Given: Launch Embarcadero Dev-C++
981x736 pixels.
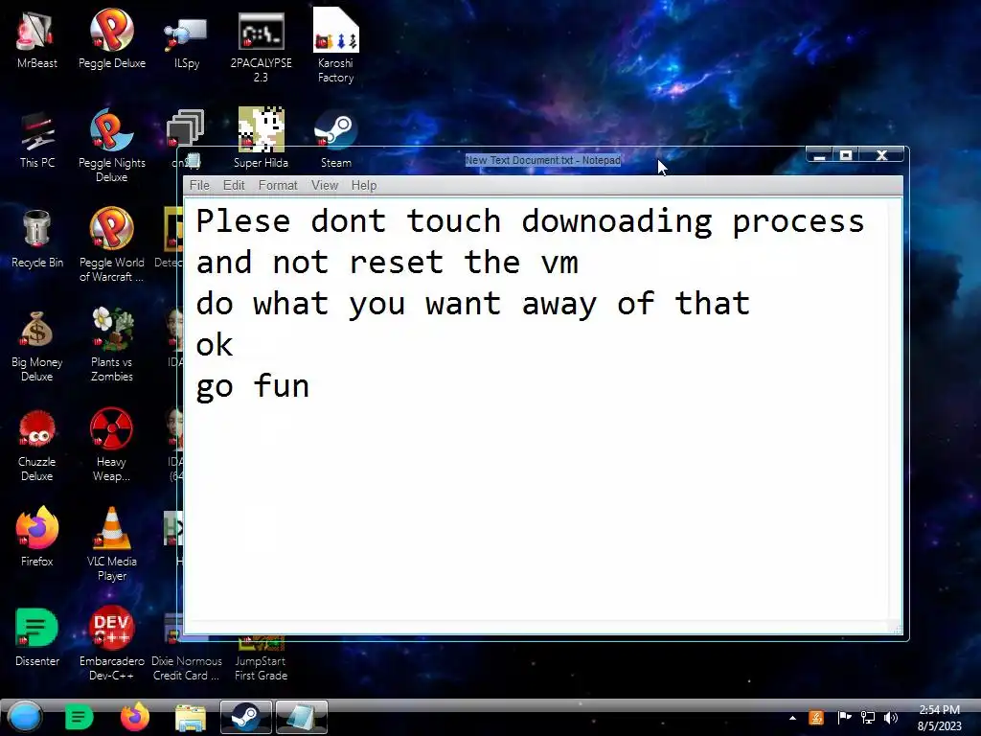Looking at the screenshot, I should (x=111, y=643).
